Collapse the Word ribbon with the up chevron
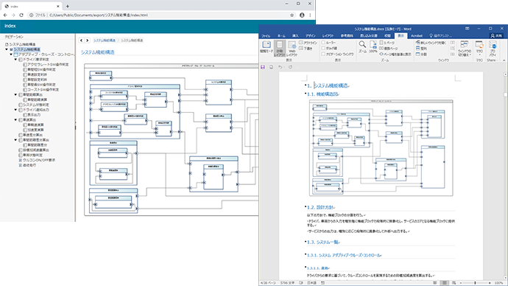508x286 pixels. (x=504, y=60)
